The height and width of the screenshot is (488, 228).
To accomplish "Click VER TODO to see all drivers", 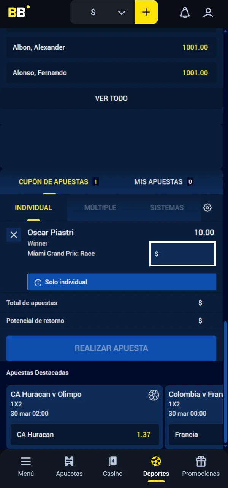I will tap(111, 98).
